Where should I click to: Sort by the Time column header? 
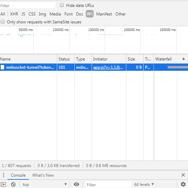coord(148,59)
